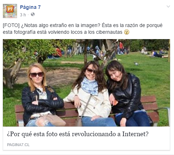The width and height of the screenshot is (174, 155).
Task: Open the Página 7 profile picture
Action: coord(10,11)
